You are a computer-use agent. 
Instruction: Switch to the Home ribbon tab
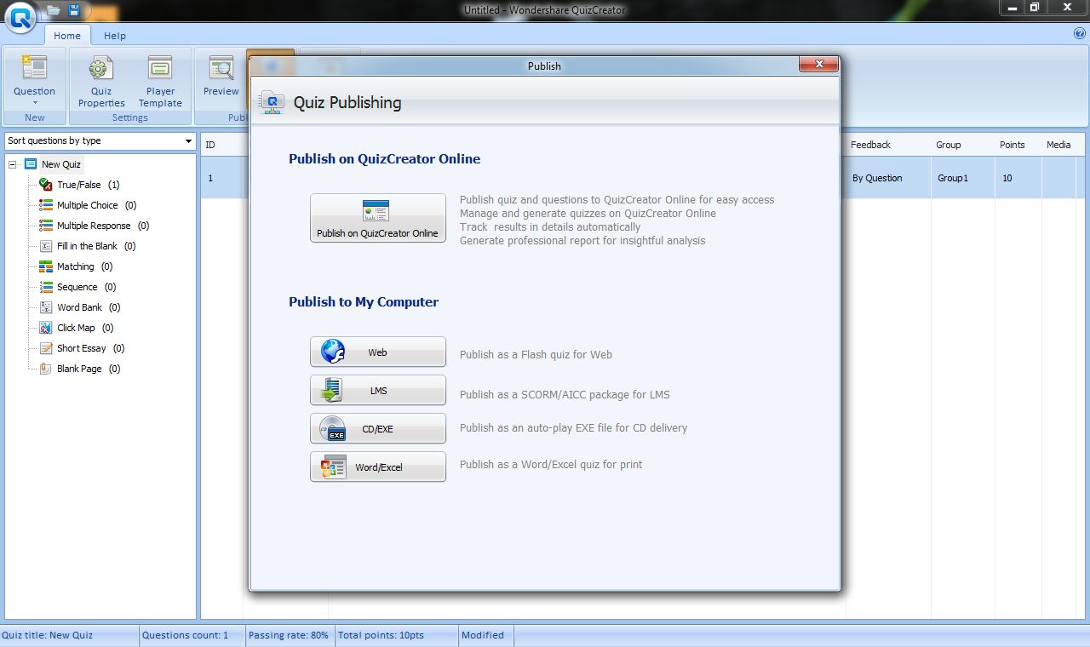pos(67,36)
